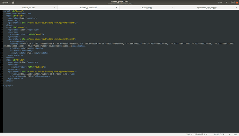239x136 pixels.
Task: Open the pconvert_rgb_png.py tab
Action: 207,8
